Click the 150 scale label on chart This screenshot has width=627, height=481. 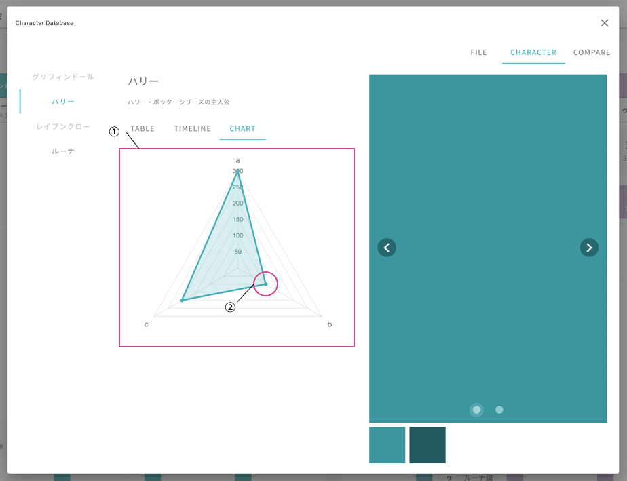click(x=238, y=220)
